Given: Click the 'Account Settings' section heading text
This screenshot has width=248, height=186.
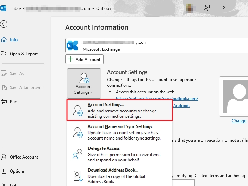Looking at the screenshot, I should click(127, 72).
